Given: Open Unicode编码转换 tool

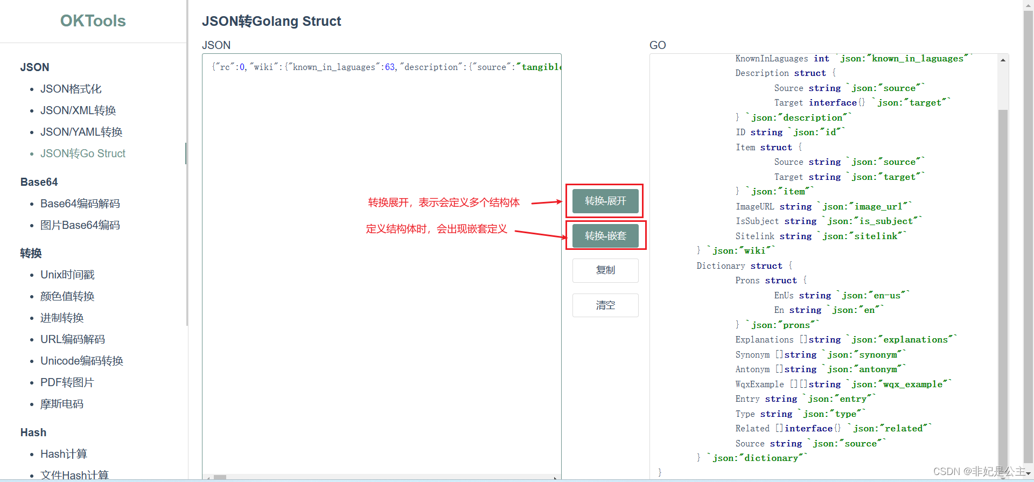Looking at the screenshot, I should click(82, 361).
